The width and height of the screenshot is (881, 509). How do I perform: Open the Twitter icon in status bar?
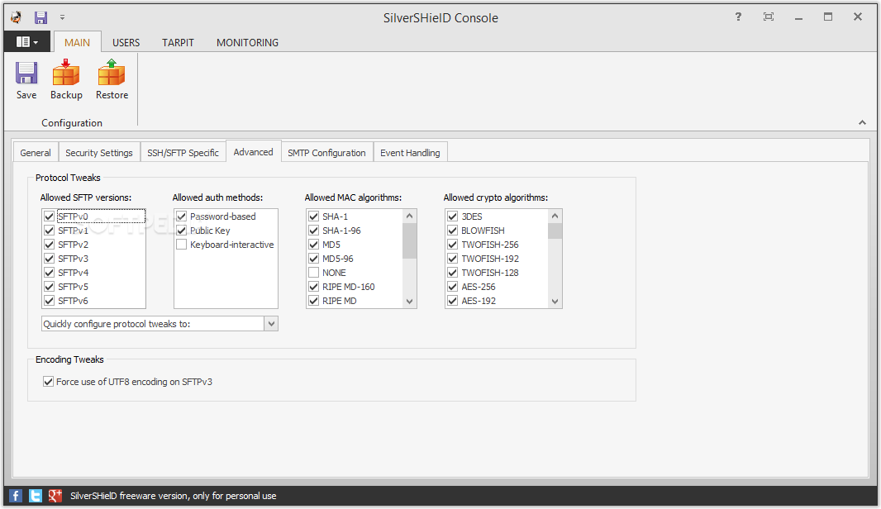click(x=35, y=496)
